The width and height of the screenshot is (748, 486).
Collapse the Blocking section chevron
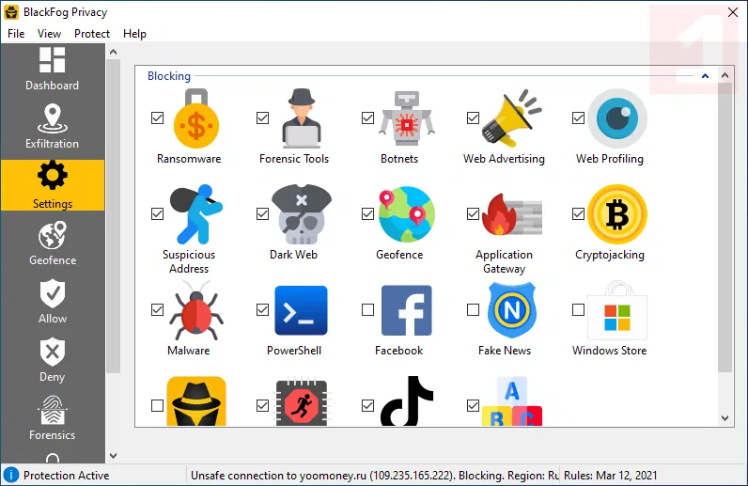(705, 76)
